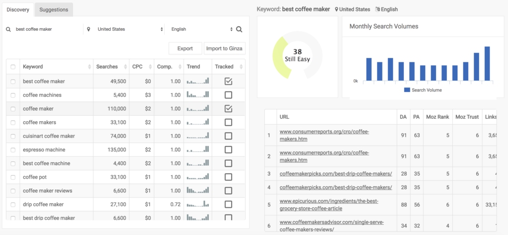
Task: Click the Moz Rank column header
Action: pos(438,117)
